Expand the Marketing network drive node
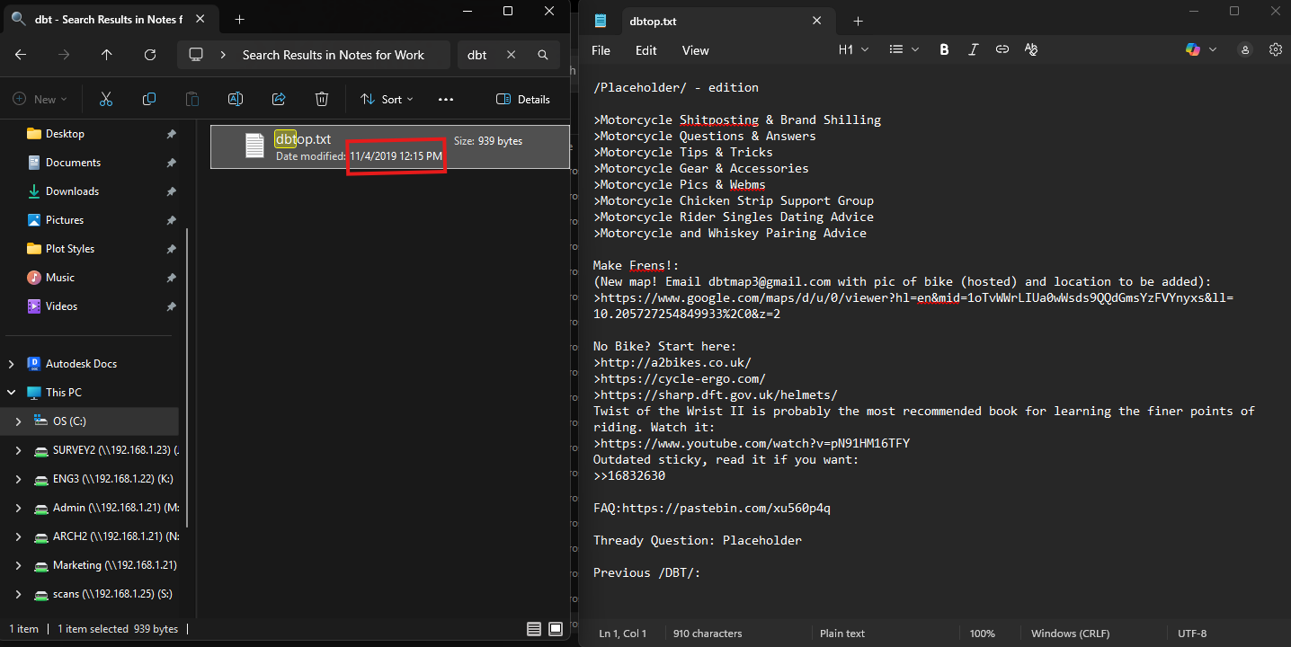 pos(19,565)
